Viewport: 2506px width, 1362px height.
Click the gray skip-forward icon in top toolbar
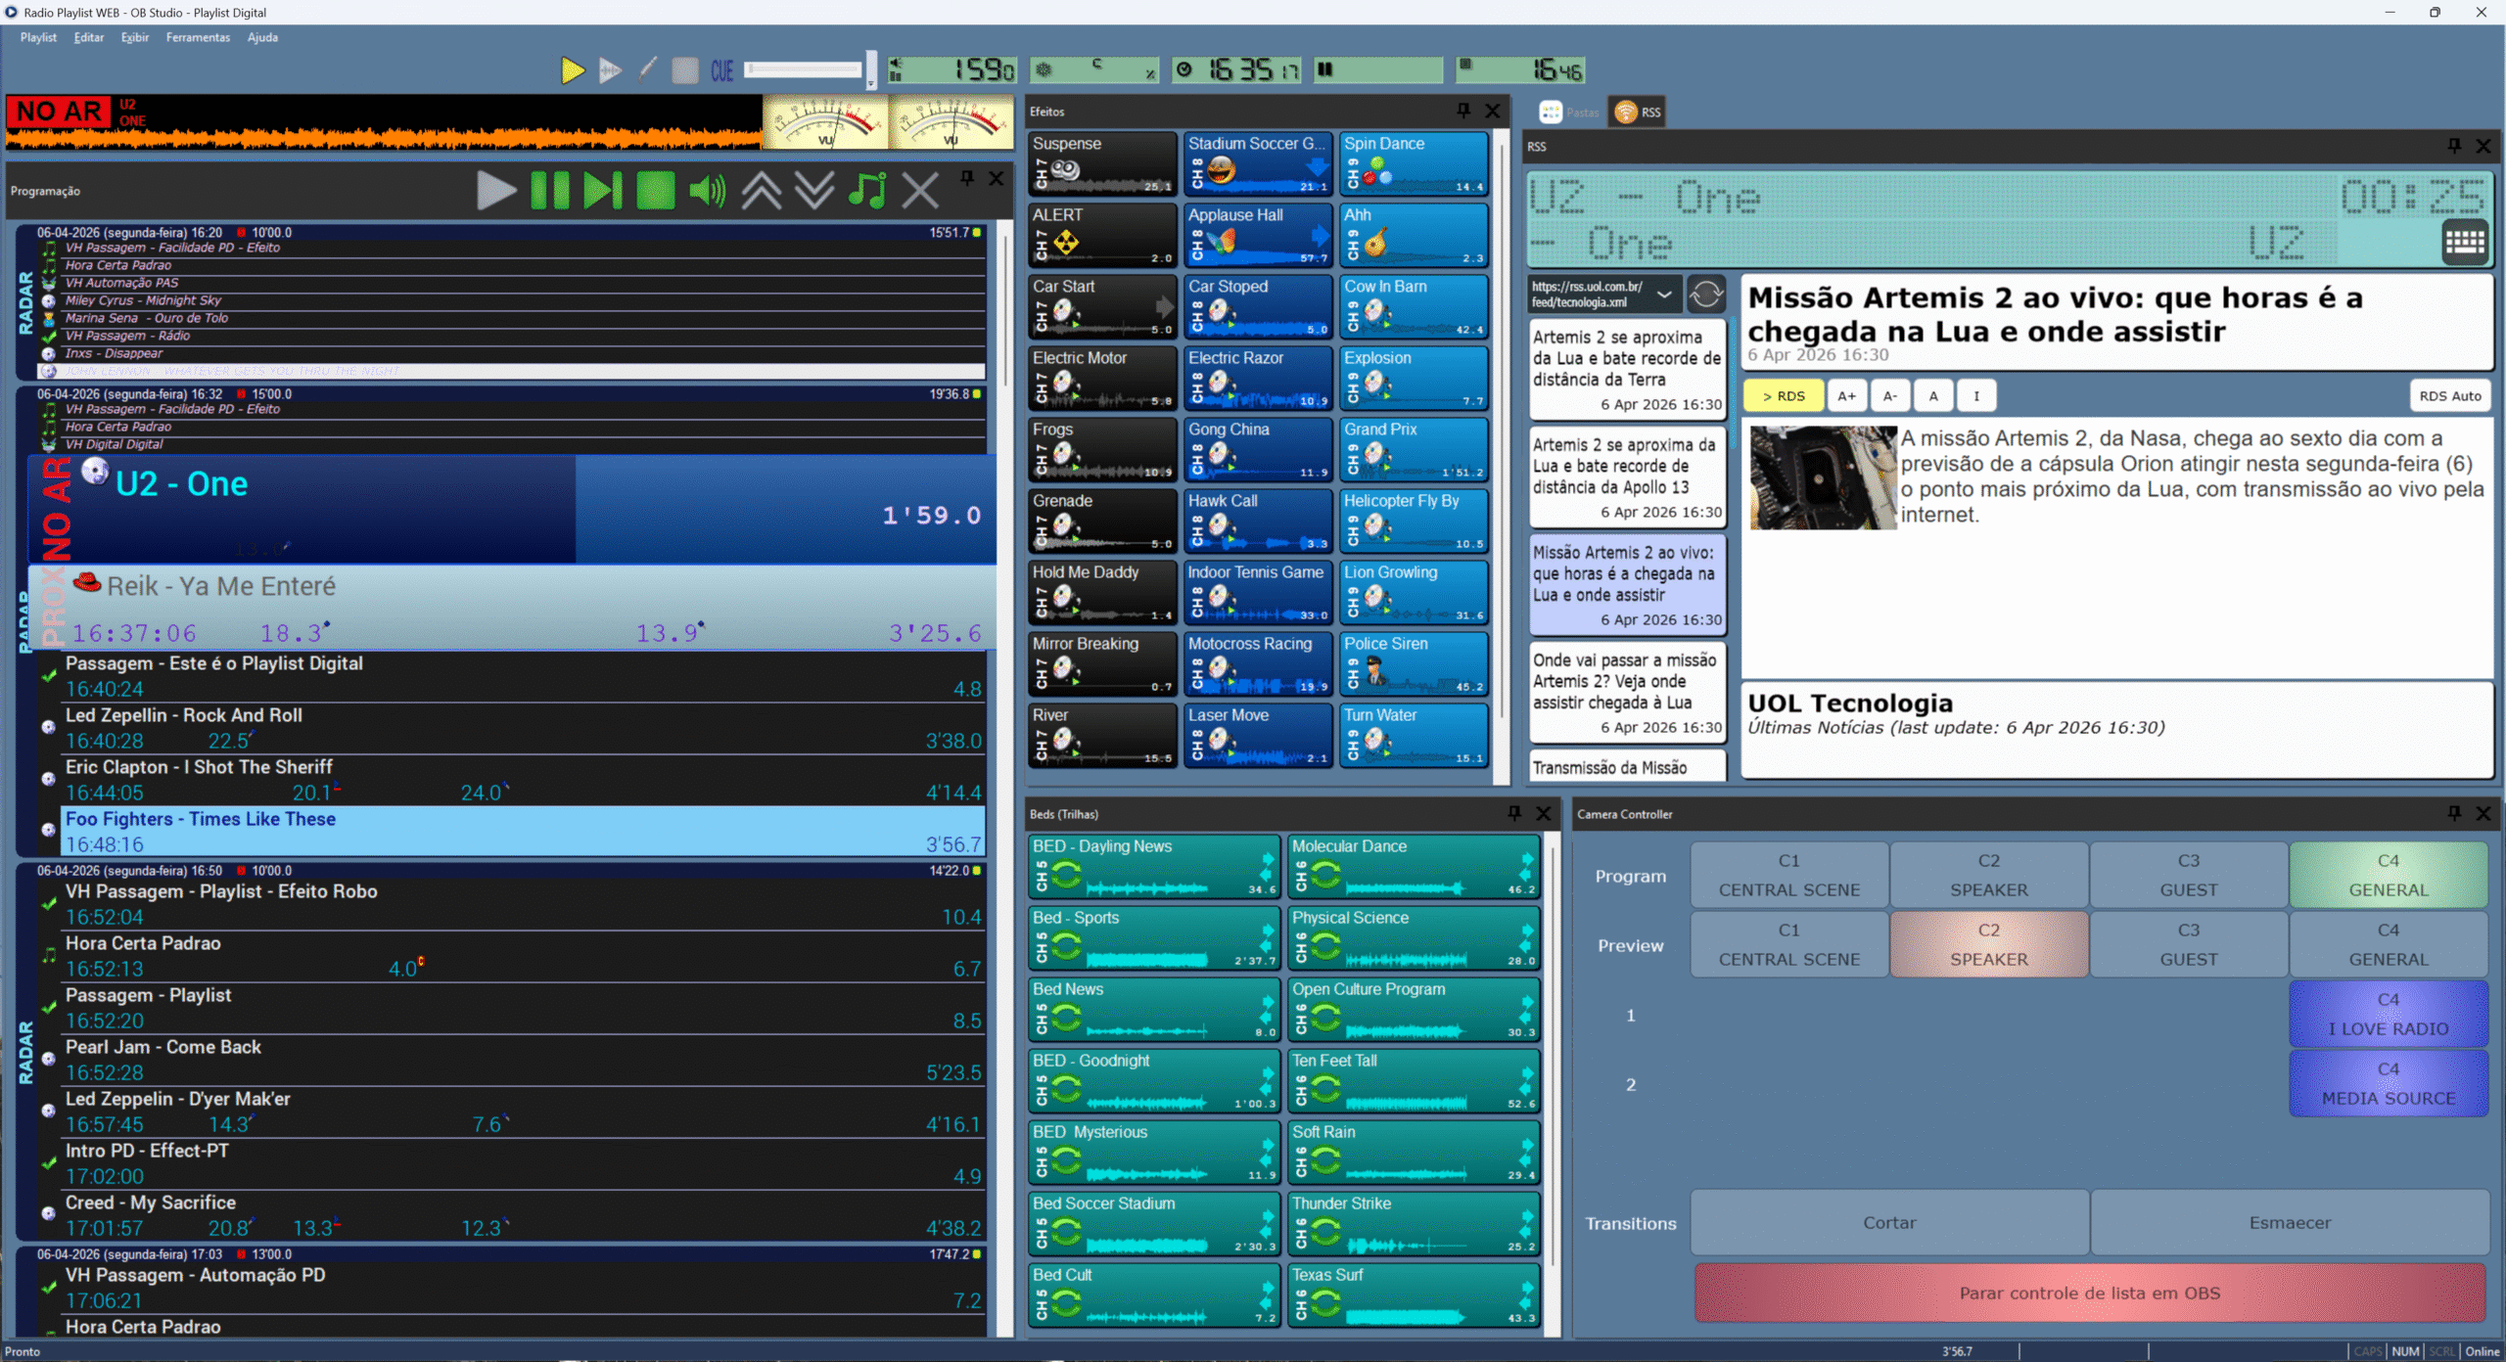coord(610,70)
